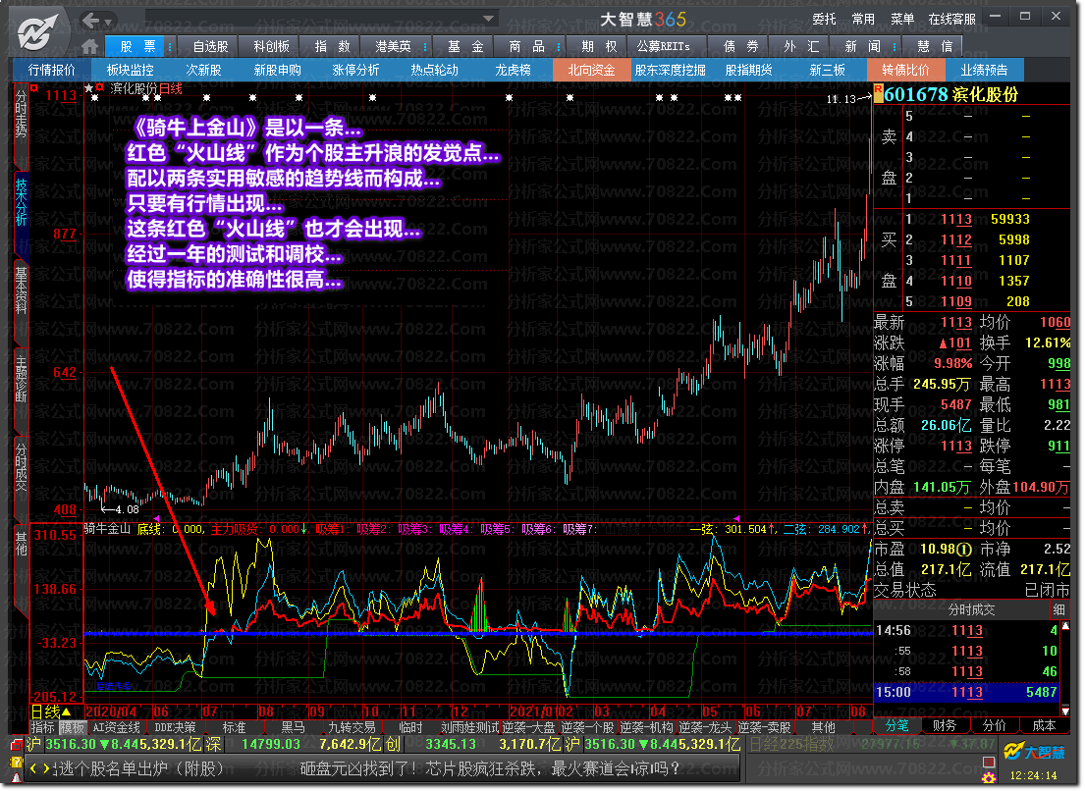Click the news ticker previous arrow
Viewport: 1085px width, 791px height.
click(33, 768)
